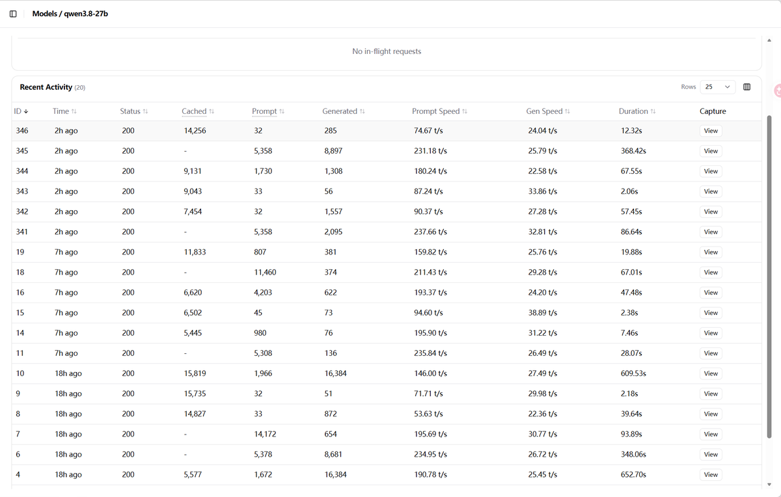This screenshot has width=781, height=497.
Task: View capture for request 8
Action: (711, 414)
